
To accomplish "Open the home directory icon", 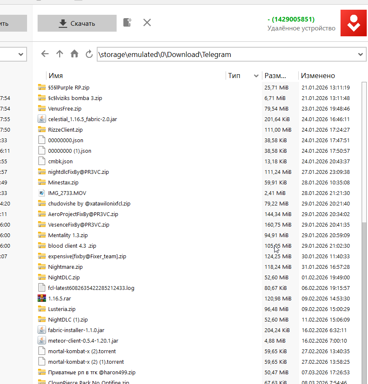I will coord(74,54).
